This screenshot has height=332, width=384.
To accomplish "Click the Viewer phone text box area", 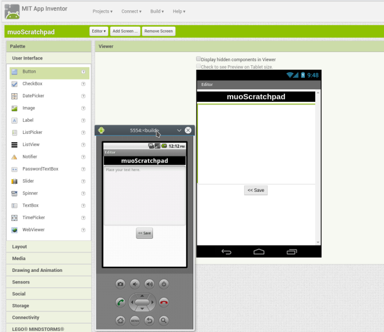I will [256, 144].
